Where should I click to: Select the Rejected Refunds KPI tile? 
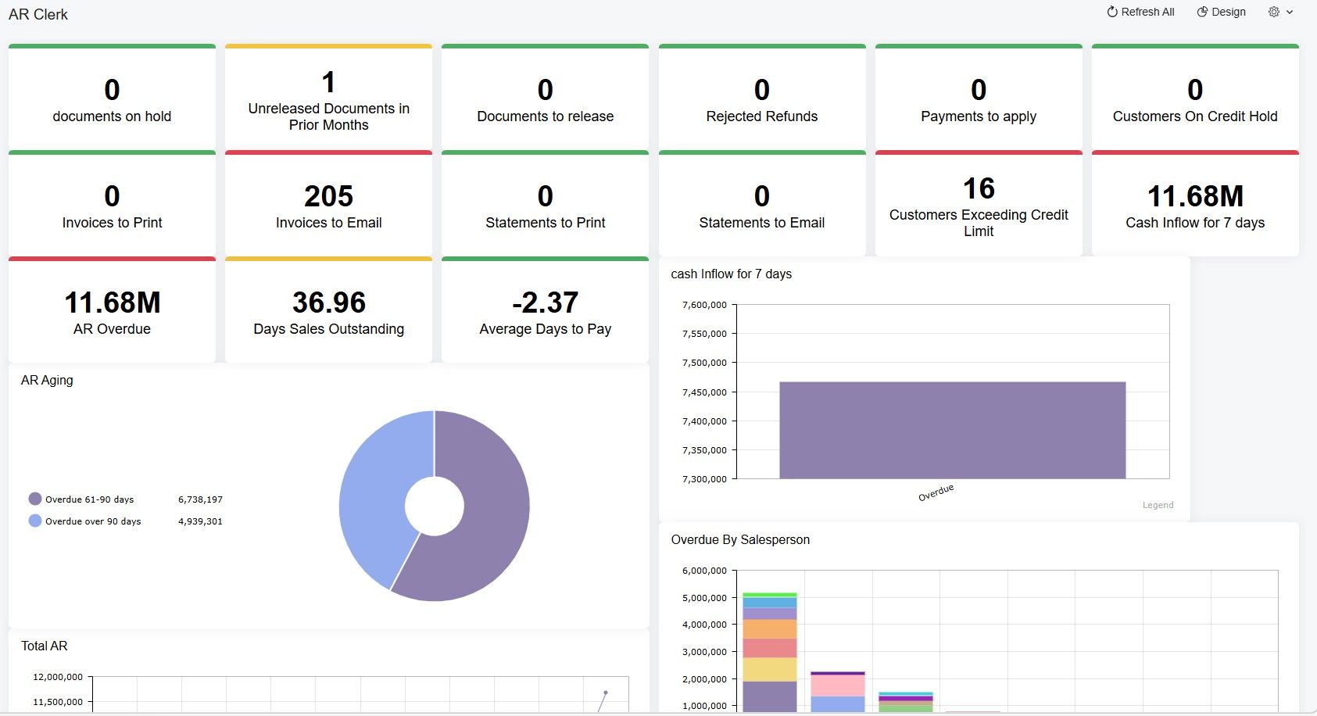(x=762, y=97)
